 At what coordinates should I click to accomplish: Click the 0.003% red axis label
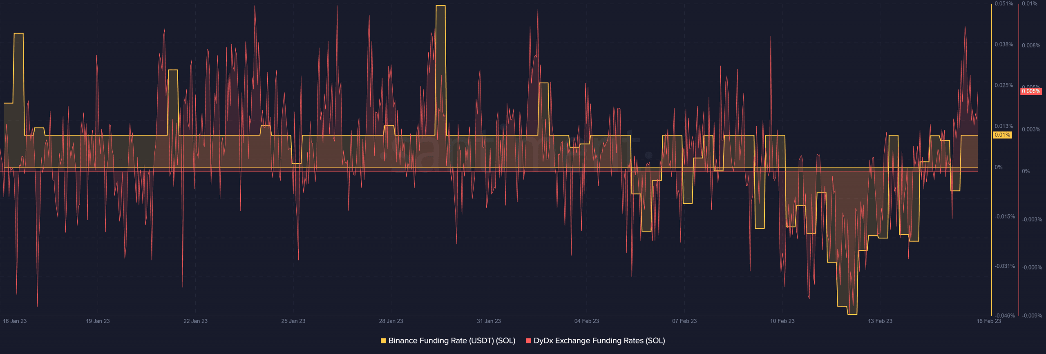1031,129
